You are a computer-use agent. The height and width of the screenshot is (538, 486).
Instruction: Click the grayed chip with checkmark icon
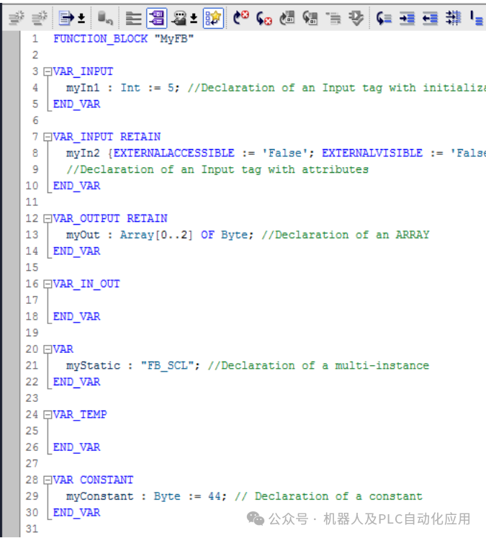coord(356,18)
